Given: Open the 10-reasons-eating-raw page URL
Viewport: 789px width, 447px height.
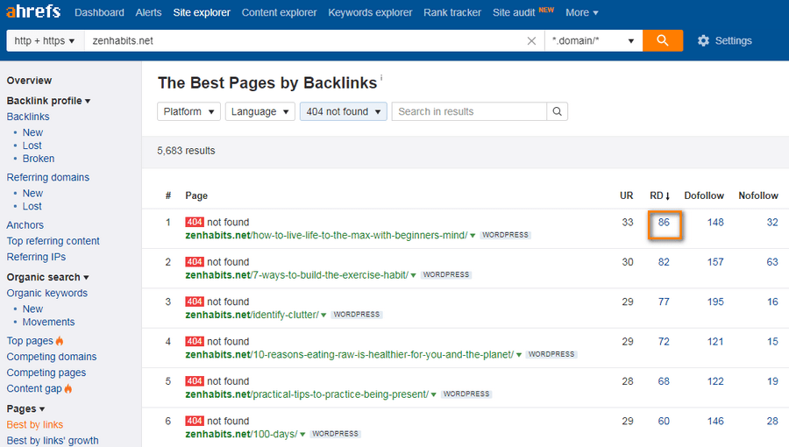Looking at the screenshot, I should 350,354.
